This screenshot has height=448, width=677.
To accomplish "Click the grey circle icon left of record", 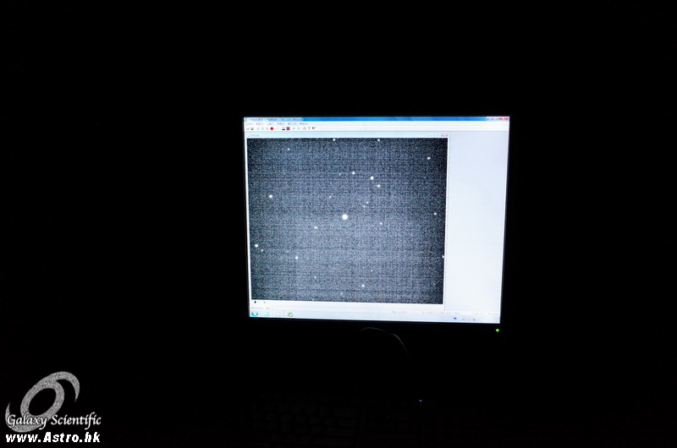I will coord(266,128).
